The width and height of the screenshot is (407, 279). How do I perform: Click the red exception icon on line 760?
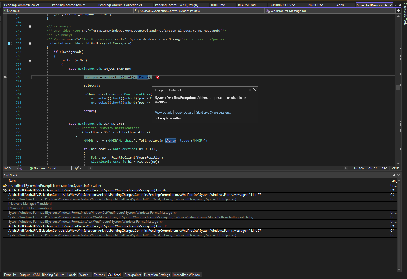tap(158, 77)
